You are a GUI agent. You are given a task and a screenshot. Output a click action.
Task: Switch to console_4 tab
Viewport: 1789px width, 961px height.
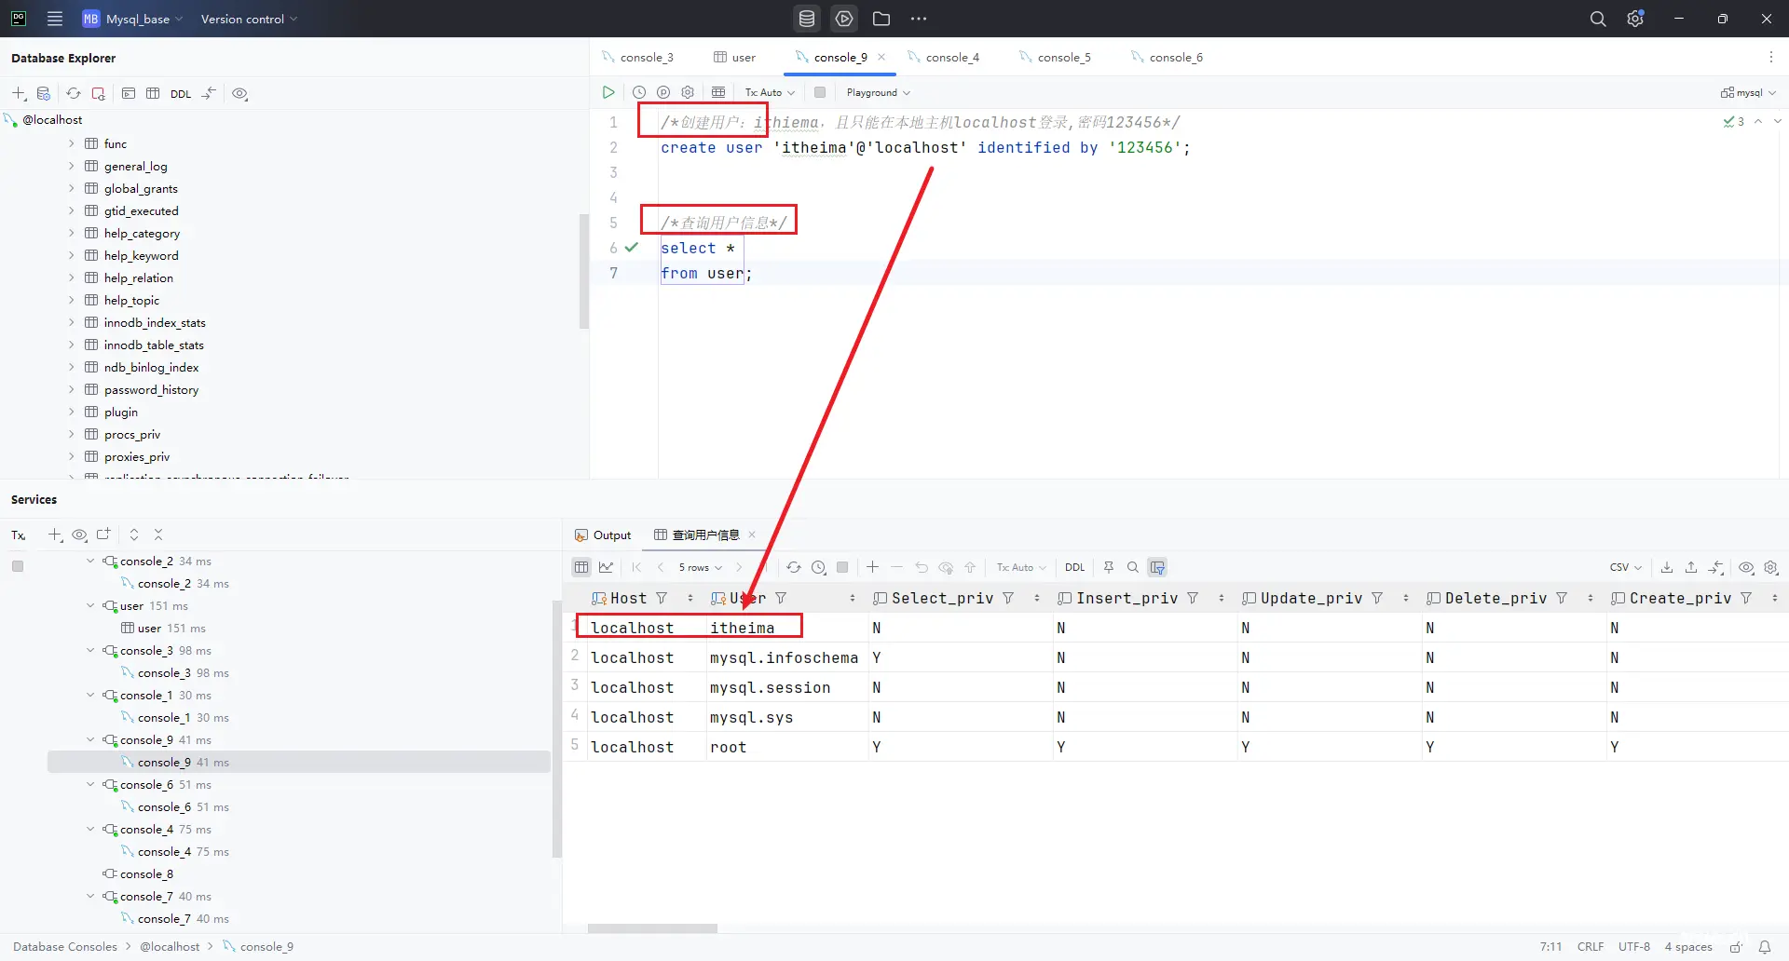pos(944,57)
